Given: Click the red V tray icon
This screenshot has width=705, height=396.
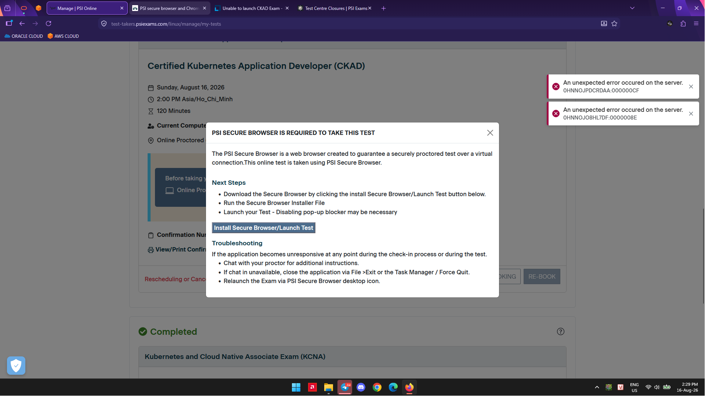Looking at the screenshot, I should (621, 387).
